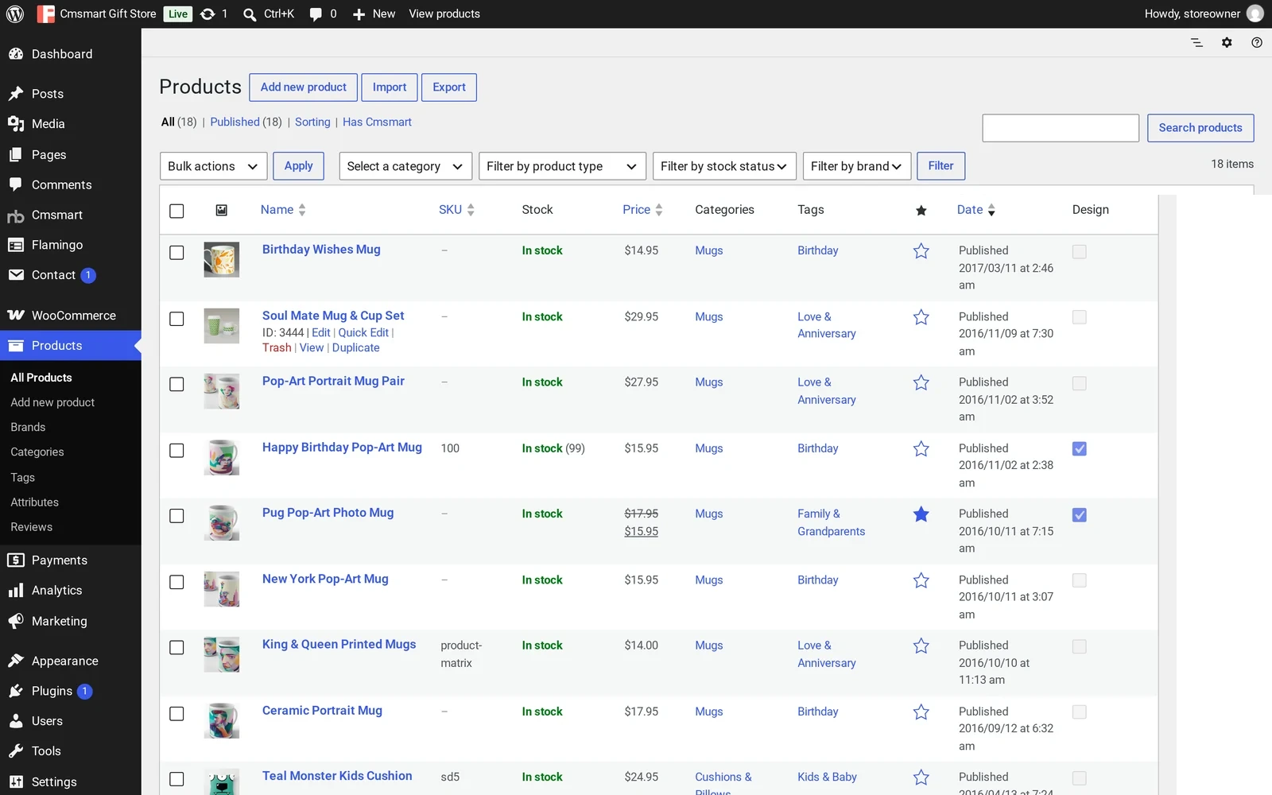Open Filter by brand dropdown
Image resolution: width=1272 pixels, height=795 pixels.
click(857, 166)
